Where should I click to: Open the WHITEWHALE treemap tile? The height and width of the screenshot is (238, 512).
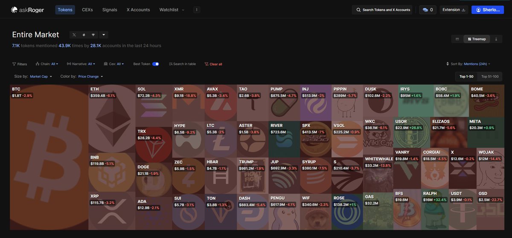(x=378, y=174)
